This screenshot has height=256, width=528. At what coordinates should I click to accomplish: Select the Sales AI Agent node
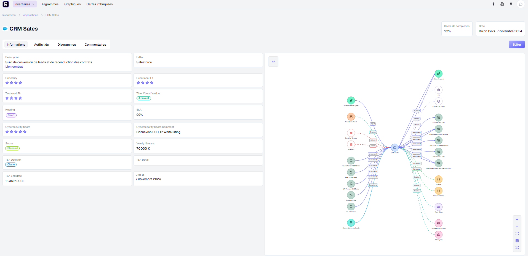[438, 74]
